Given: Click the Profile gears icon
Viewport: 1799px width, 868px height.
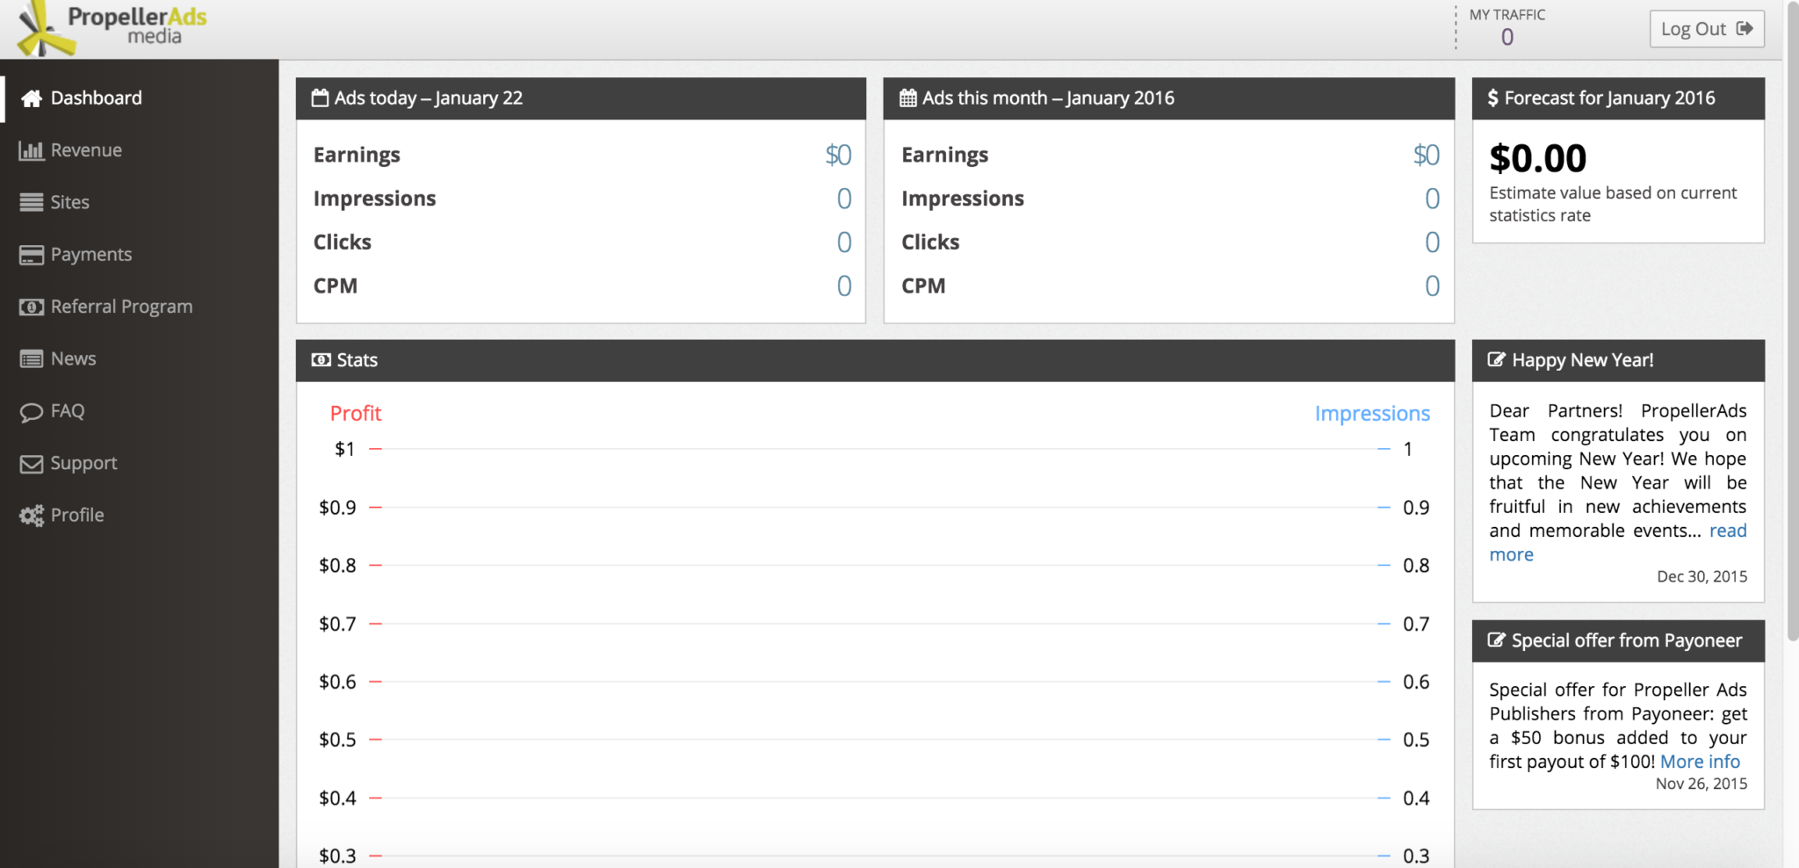Looking at the screenshot, I should click(x=32, y=516).
